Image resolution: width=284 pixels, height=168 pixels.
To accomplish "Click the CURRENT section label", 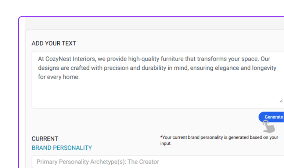I will point(45,139).
